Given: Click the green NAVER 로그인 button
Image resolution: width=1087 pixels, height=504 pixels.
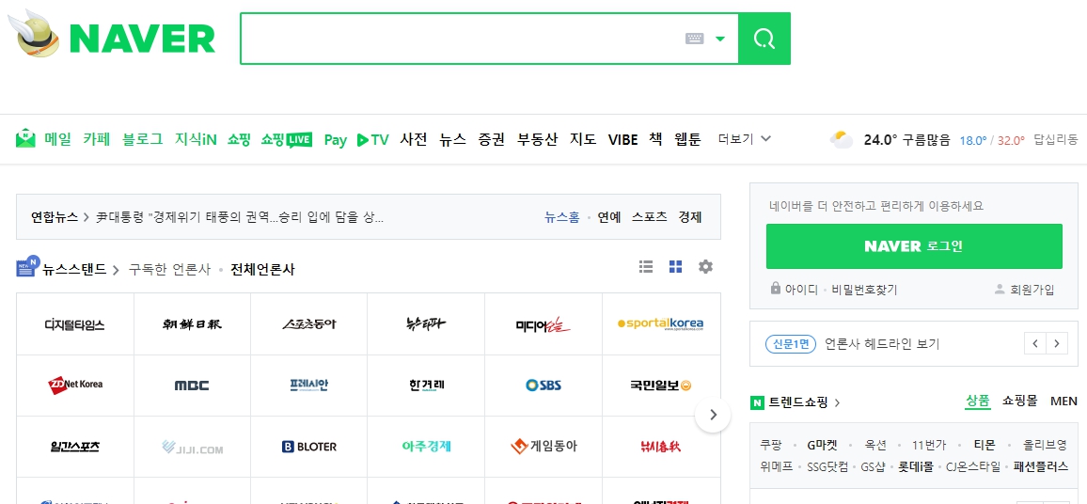Looking at the screenshot, I should 914,246.
